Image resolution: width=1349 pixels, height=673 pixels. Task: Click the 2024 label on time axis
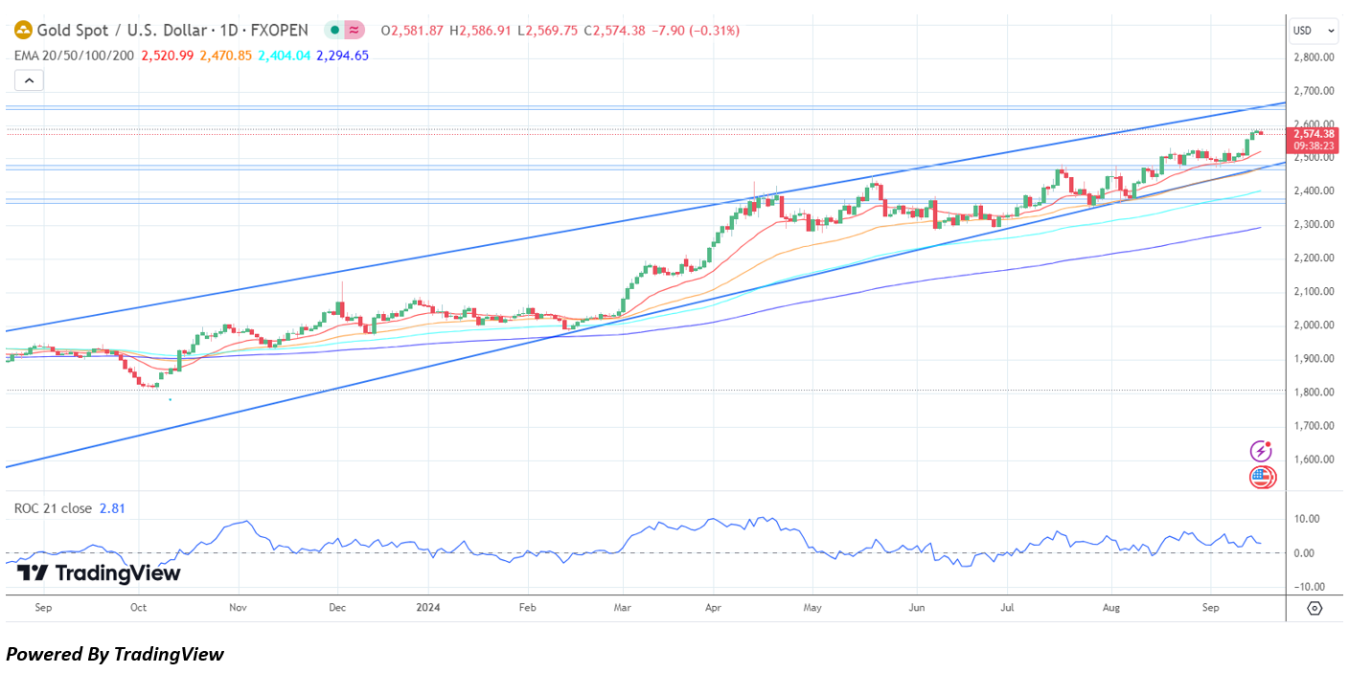pyautogui.click(x=429, y=607)
